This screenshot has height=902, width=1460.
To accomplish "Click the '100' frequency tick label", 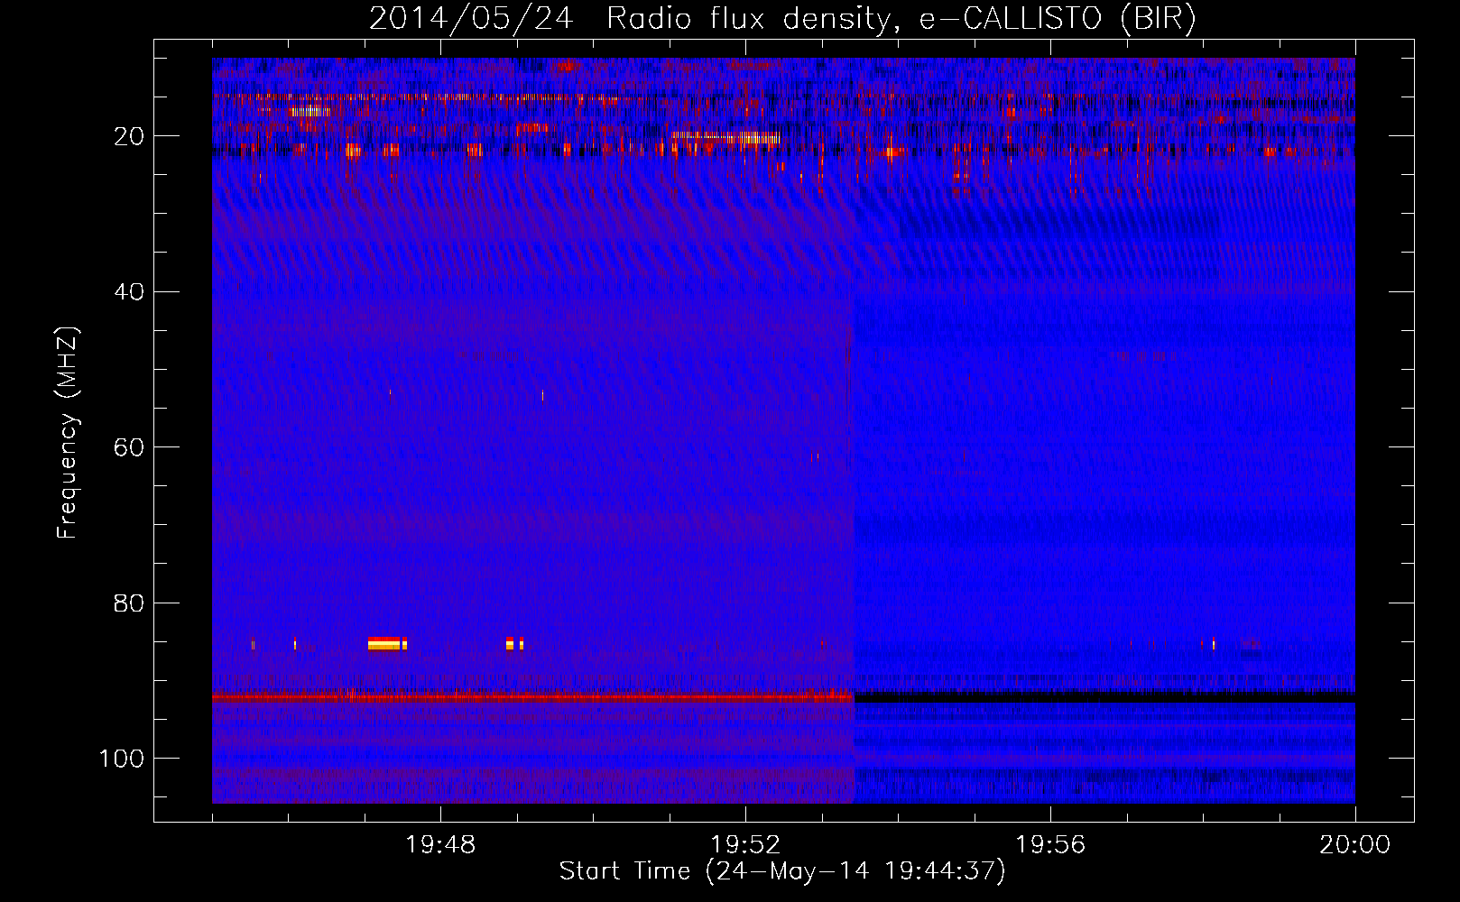I will pos(122,759).
